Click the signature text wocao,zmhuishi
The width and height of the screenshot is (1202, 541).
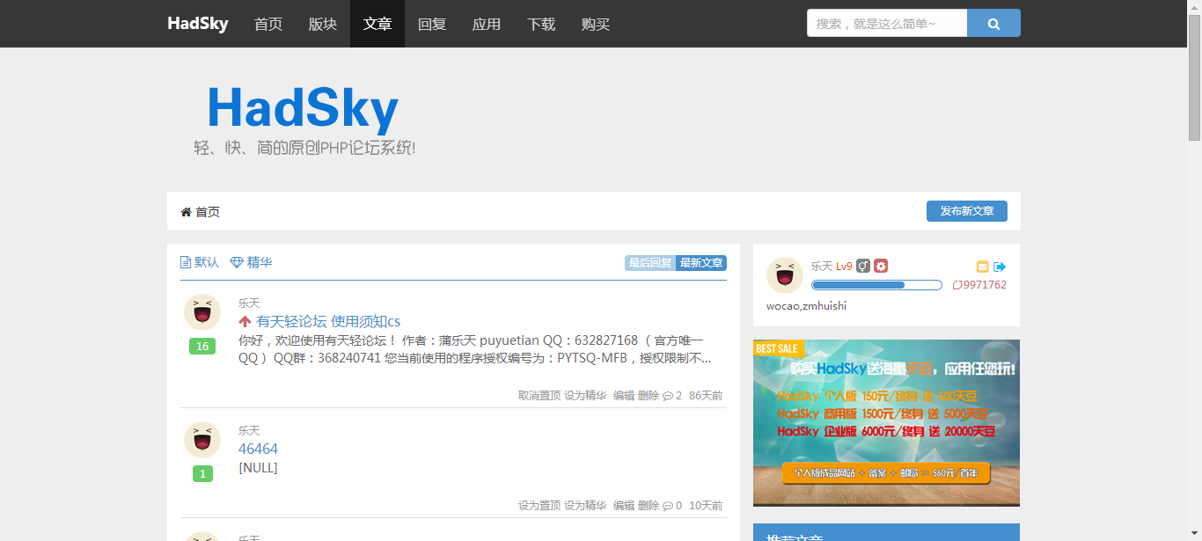pyautogui.click(x=806, y=306)
